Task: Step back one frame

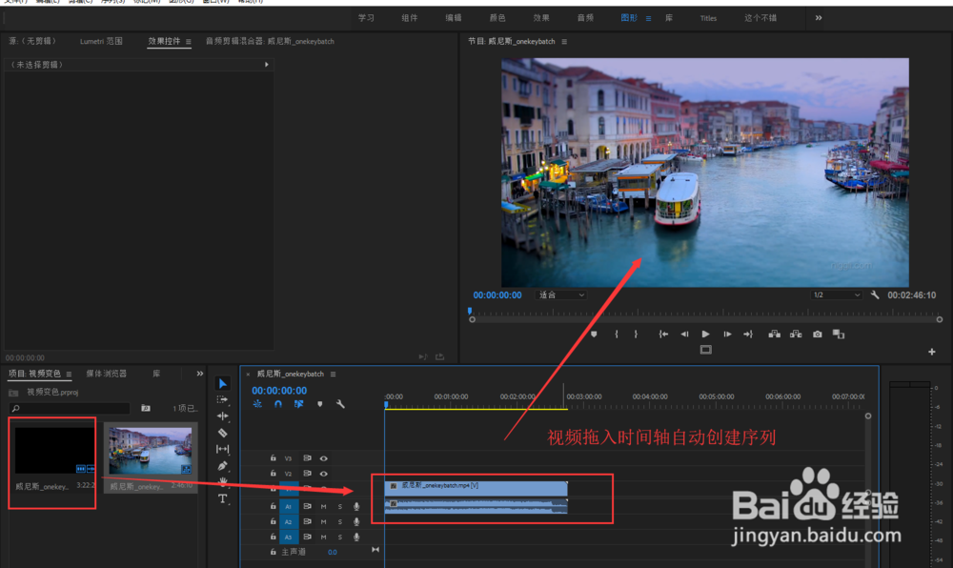Action: coord(685,335)
